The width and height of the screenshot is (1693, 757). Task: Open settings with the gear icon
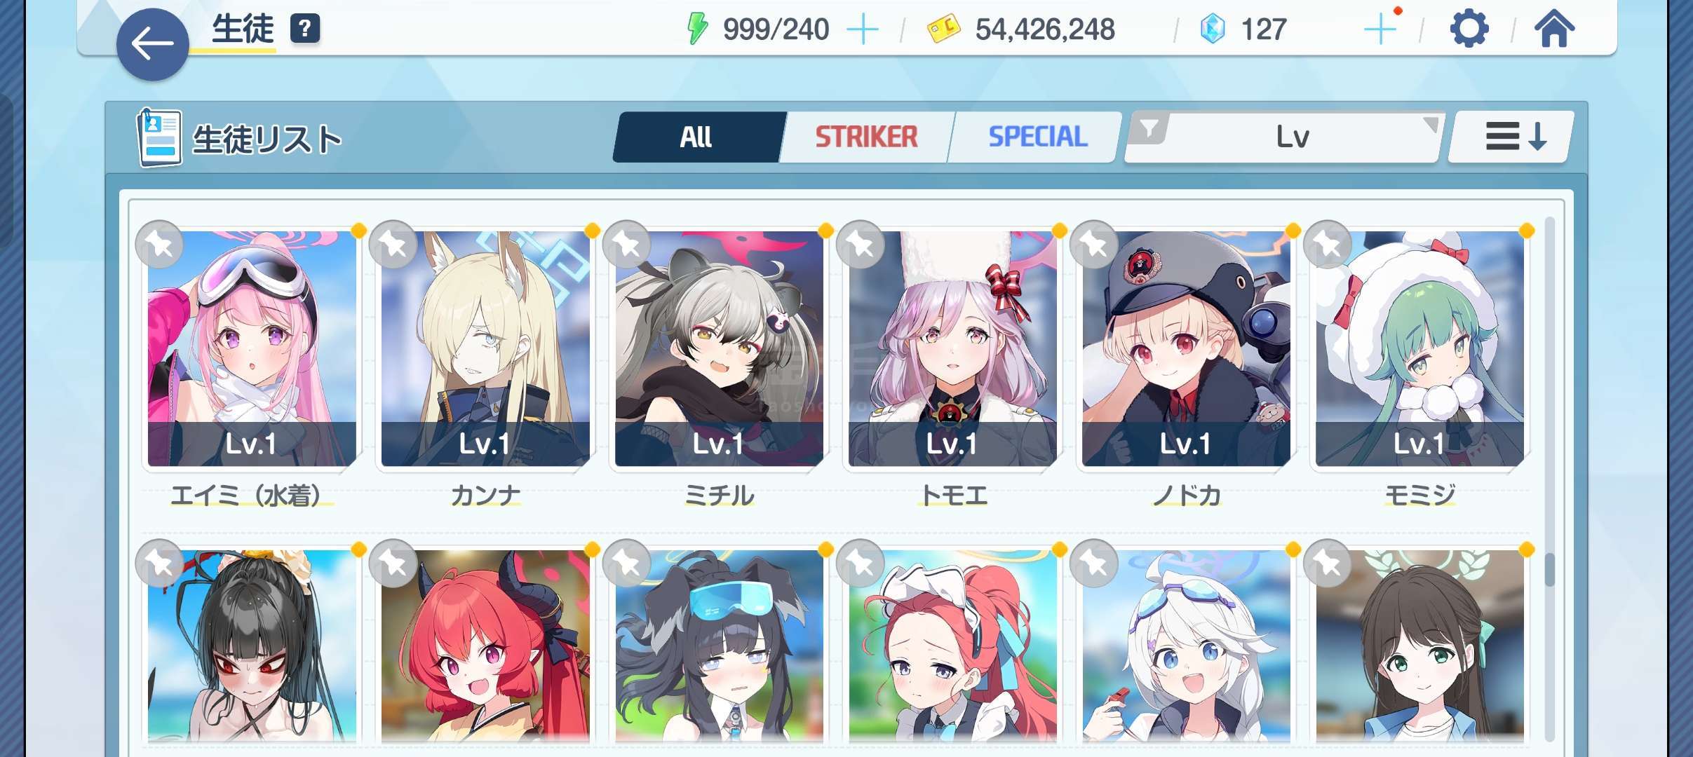click(1469, 29)
